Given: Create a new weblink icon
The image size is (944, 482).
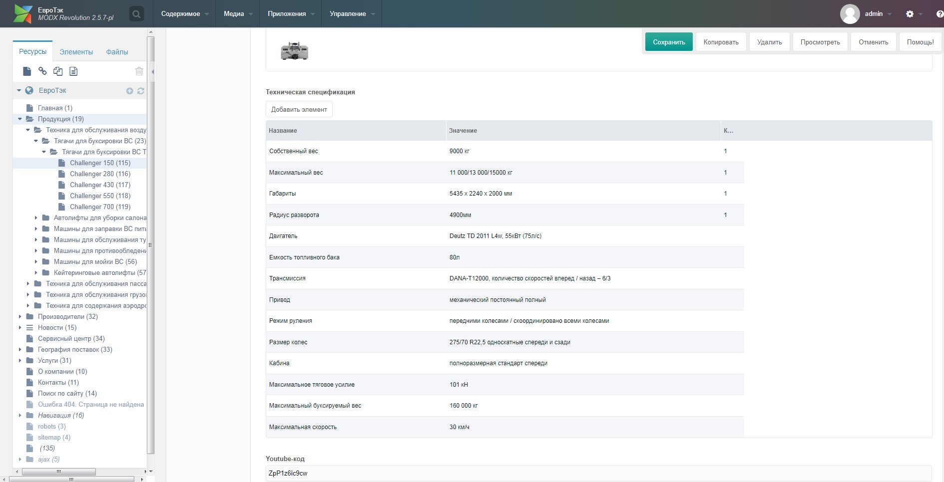Looking at the screenshot, I should (42, 71).
